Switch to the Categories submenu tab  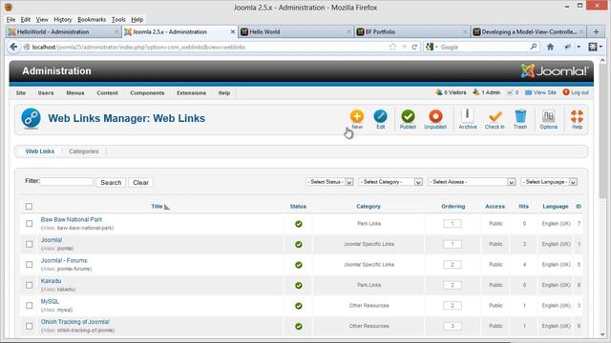[x=84, y=151]
